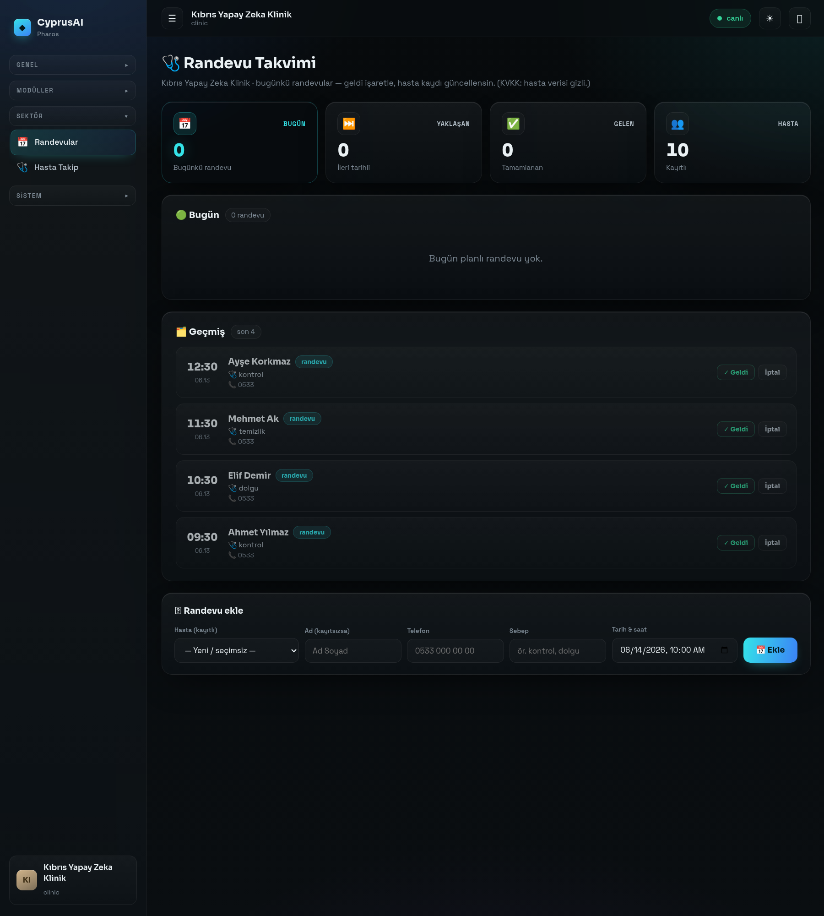Click the fast-forward icon on YAKLAŞAN card
824x916 pixels.
349,124
